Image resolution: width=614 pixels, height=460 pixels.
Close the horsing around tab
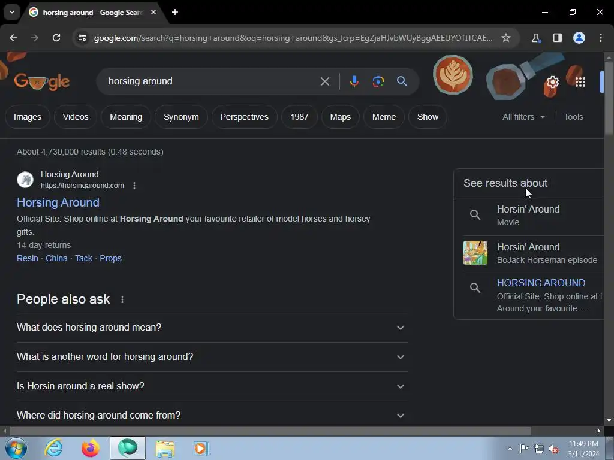coord(153,12)
